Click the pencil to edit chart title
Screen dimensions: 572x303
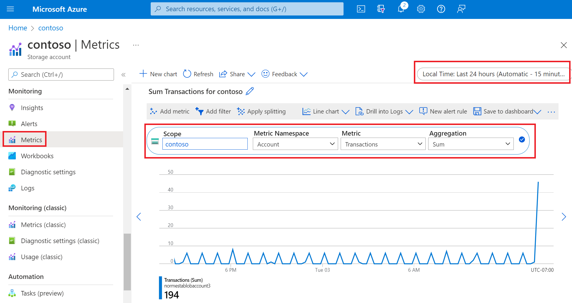click(x=250, y=91)
